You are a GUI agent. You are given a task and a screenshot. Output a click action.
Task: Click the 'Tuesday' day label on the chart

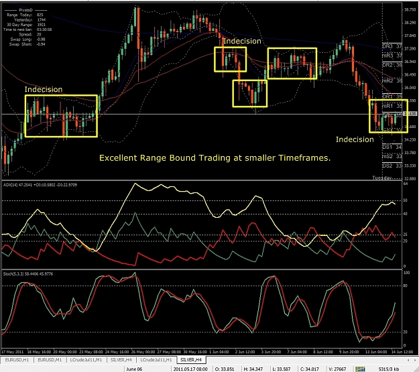tap(382, 178)
